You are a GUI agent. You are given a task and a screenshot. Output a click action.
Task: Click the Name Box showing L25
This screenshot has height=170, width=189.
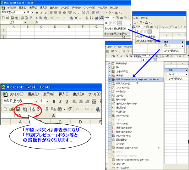(12, 22)
